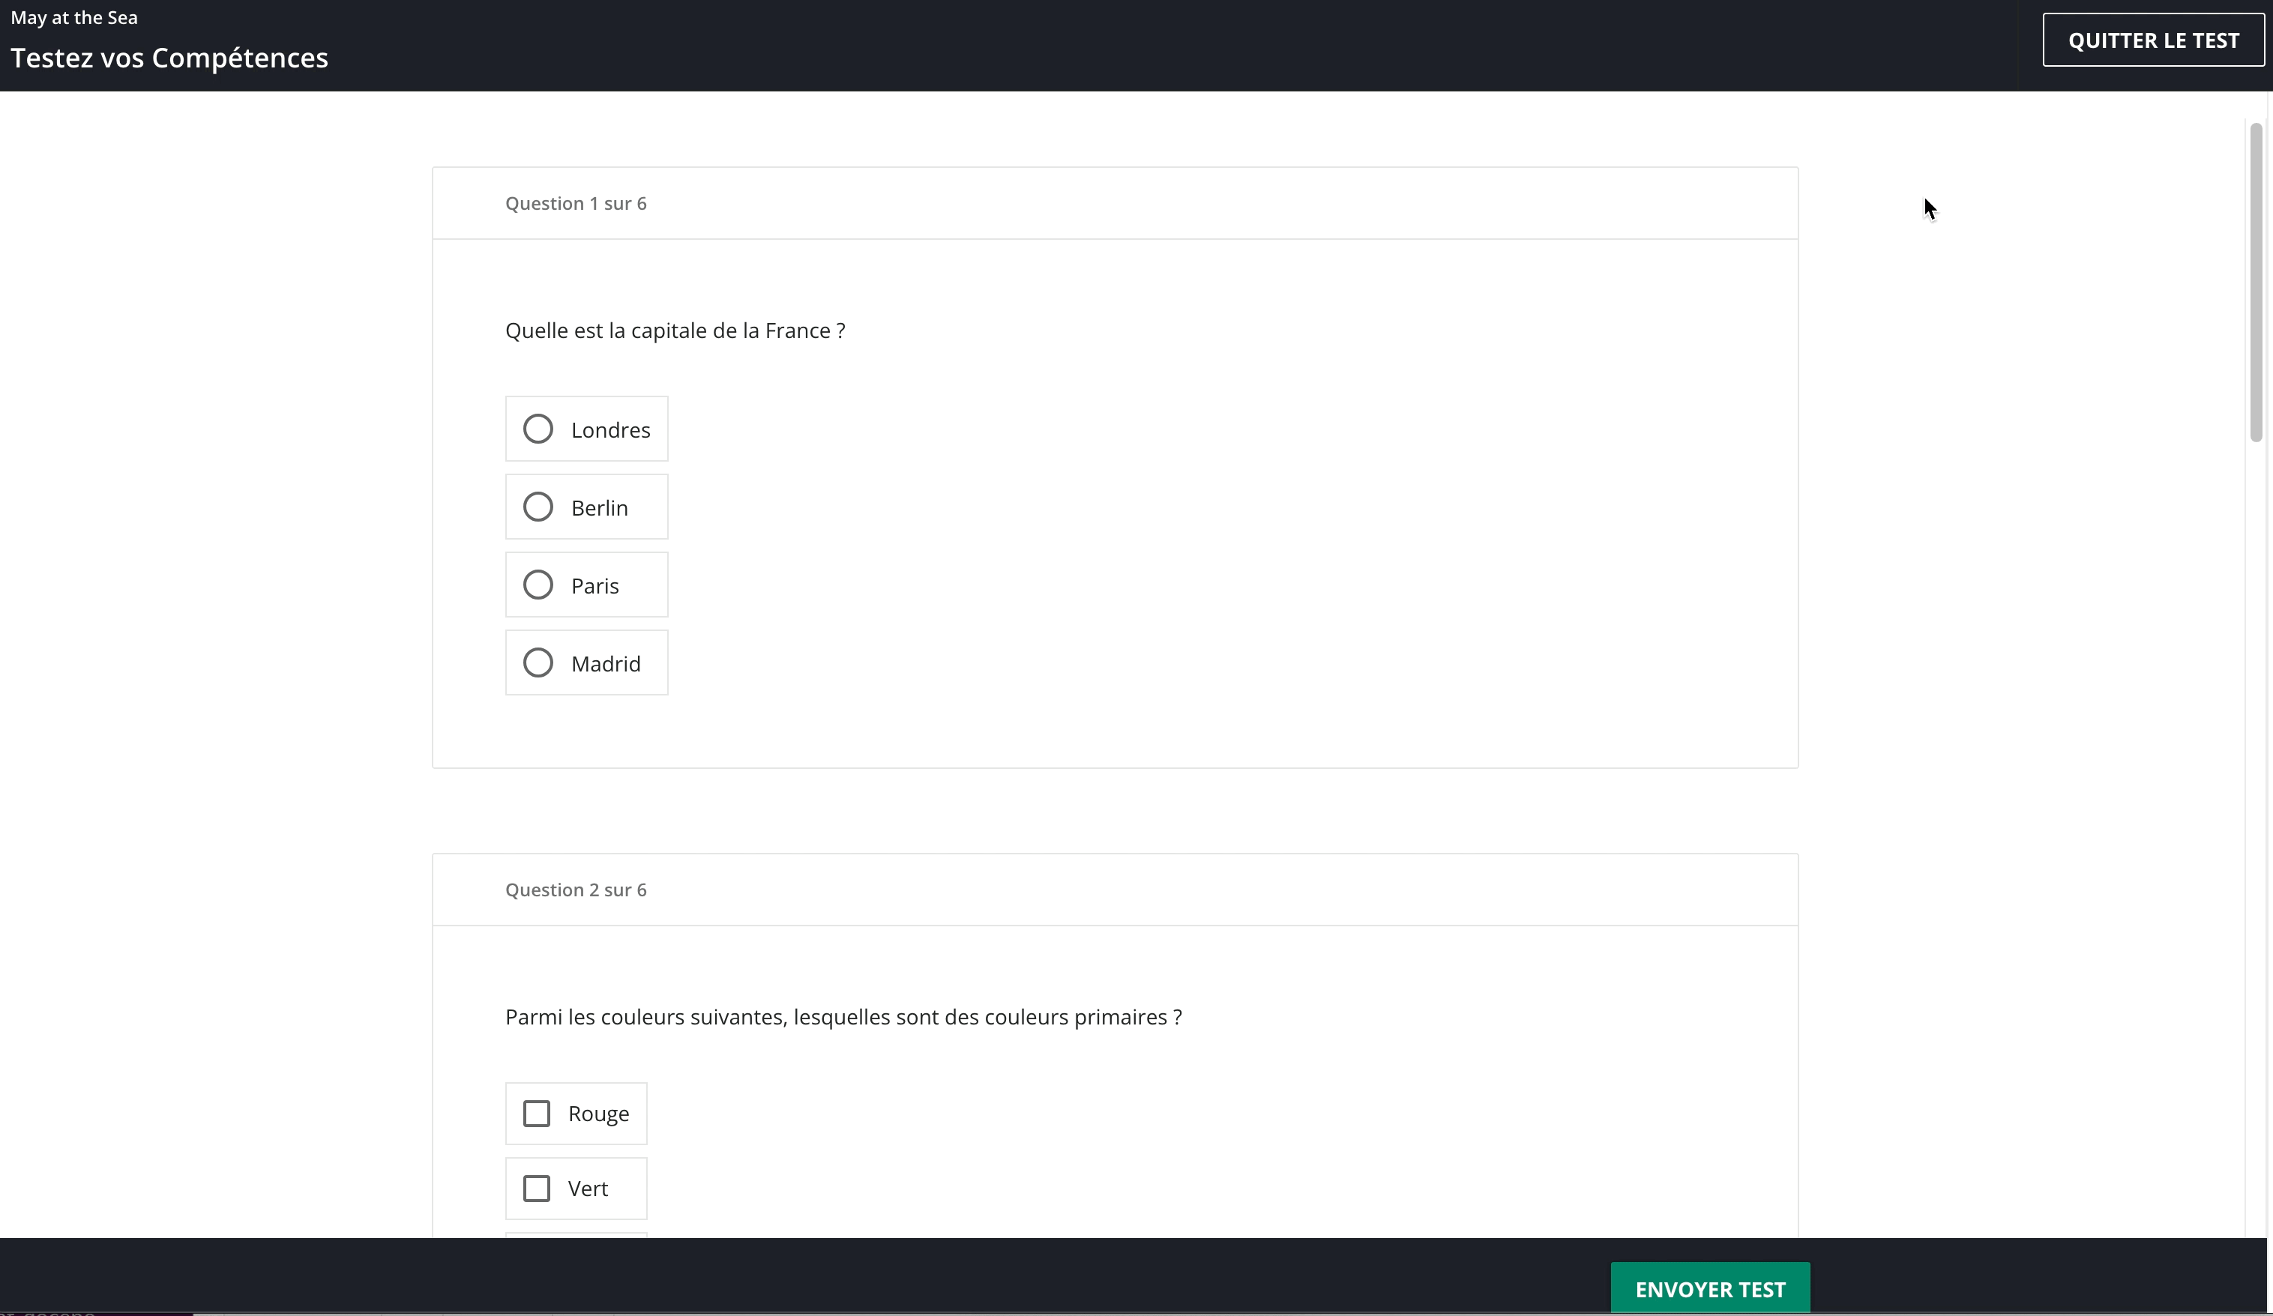The image size is (2273, 1316).
Task: Click the primary colors question text
Action: pos(843,1018)
